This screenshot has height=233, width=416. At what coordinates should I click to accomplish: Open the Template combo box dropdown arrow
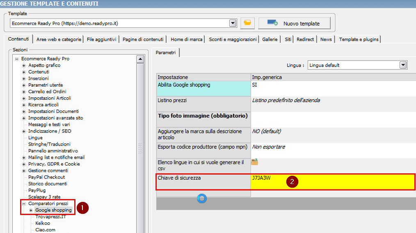[233, 23]
